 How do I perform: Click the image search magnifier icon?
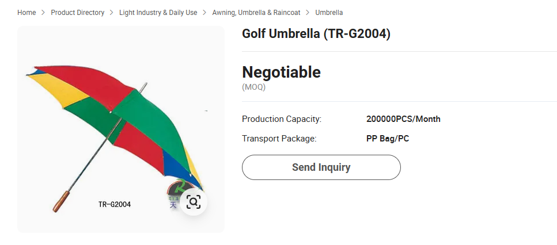[194, 202]
